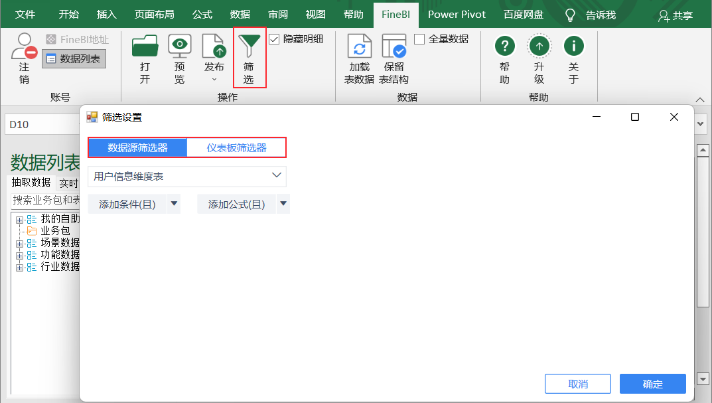Click the D10 name box field

pos(43,125)
